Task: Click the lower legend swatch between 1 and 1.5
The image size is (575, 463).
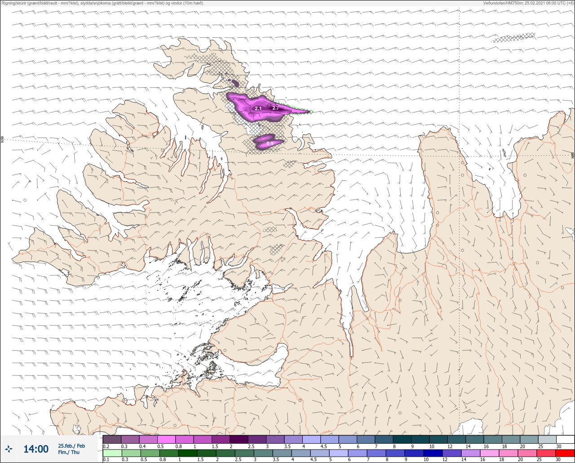Action: (x=187, y=453)
